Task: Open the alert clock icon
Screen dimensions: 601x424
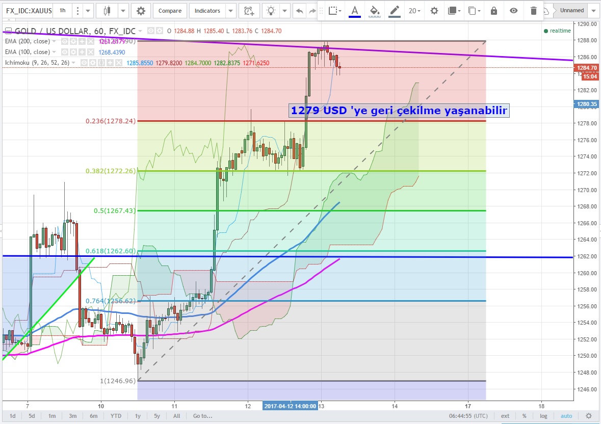Action: click(248, 11)
